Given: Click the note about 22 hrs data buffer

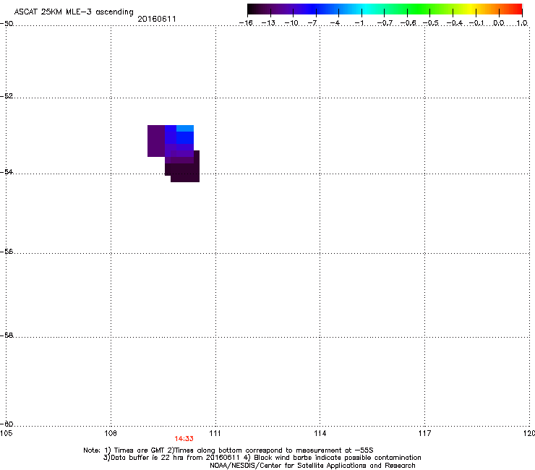Looking at the screenshot, I should point(262,458).
